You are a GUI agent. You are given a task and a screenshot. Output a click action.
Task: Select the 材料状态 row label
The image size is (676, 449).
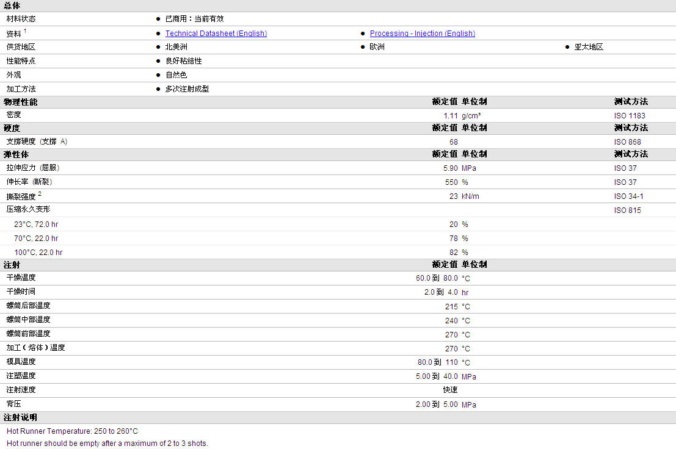tap(21, 19)
